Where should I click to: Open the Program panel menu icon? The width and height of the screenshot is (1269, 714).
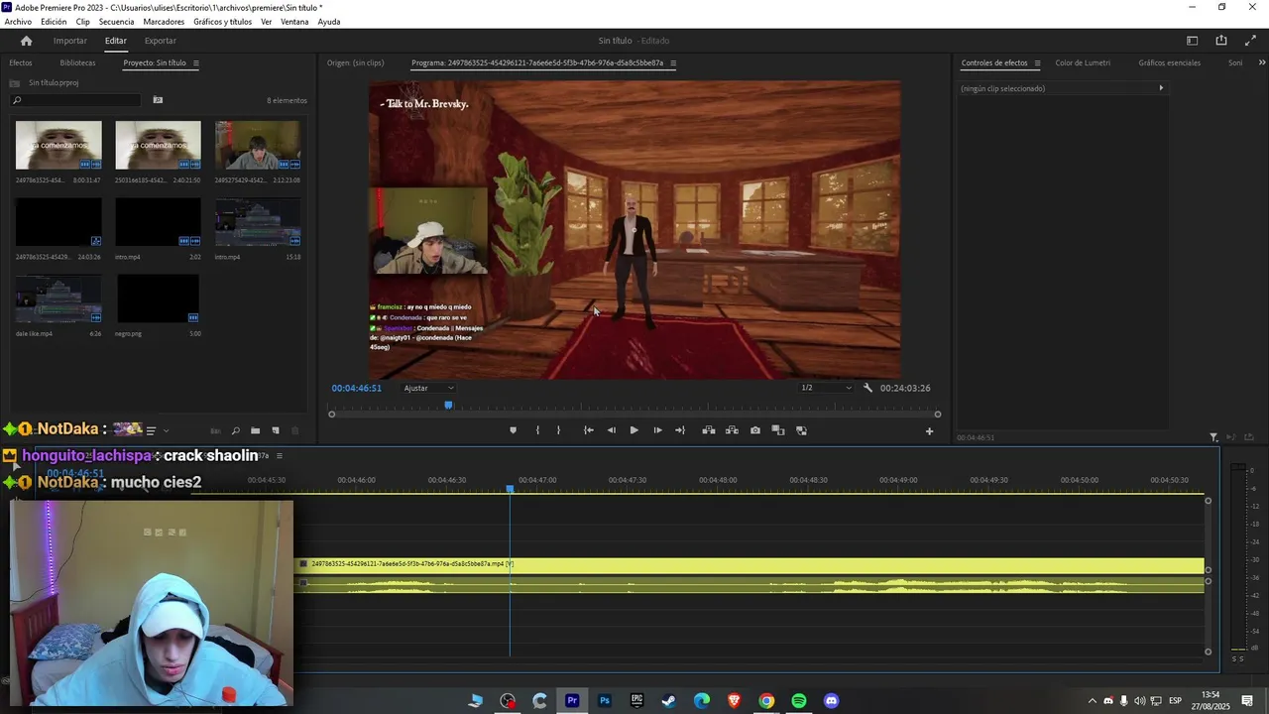click(673, 63)
